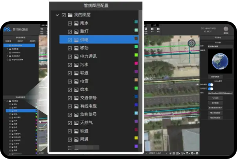
Task: Click the image icon of the 移动 layer
Action: (x=76, y=48)
